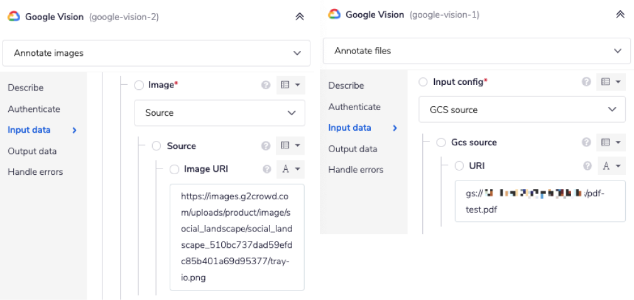
Task: Open the Annotate images operation dropdown
Action: (x=156, y=53)
